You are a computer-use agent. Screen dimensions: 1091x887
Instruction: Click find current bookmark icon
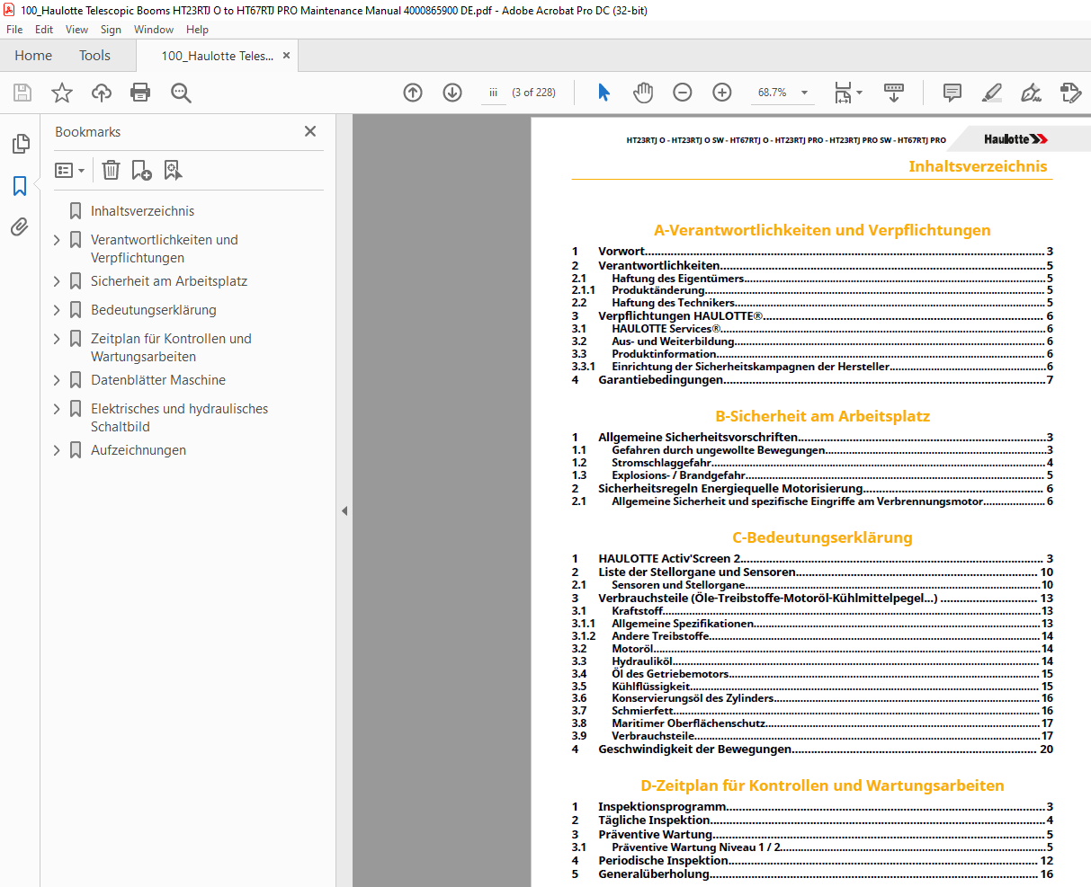click(x=173, y=170)
